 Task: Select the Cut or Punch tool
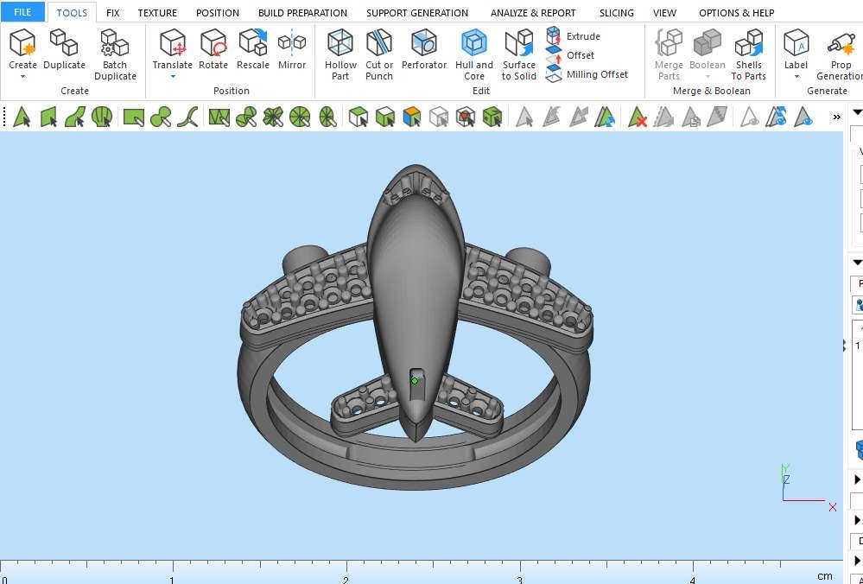(379, 54)
